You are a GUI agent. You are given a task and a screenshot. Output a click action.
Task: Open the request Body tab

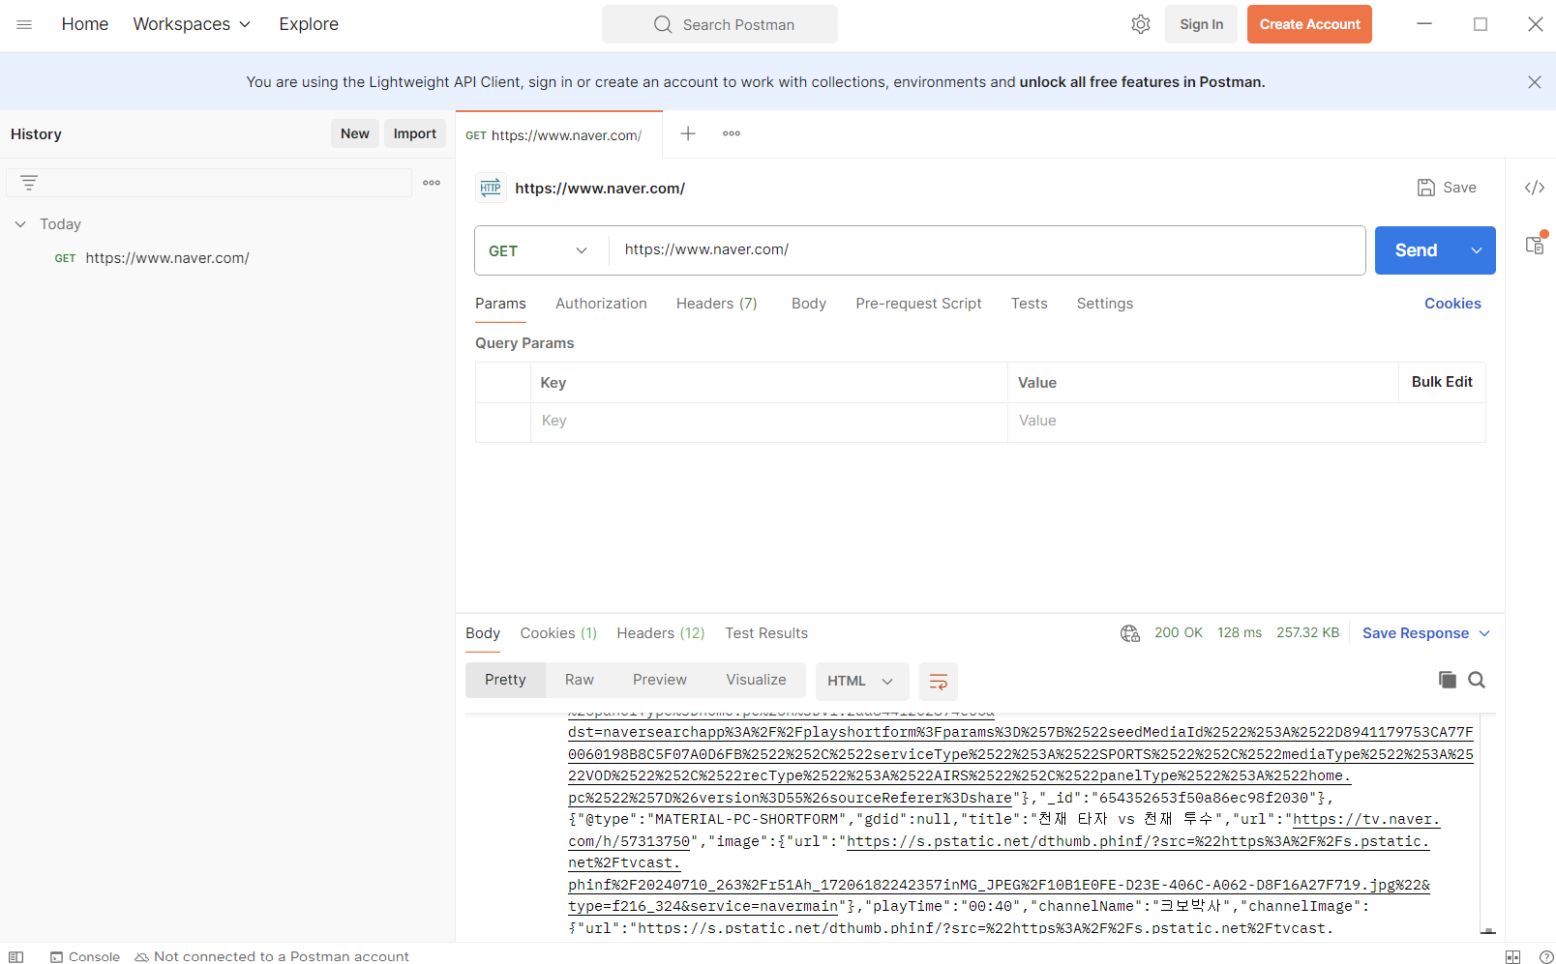[x=809, y=304]
